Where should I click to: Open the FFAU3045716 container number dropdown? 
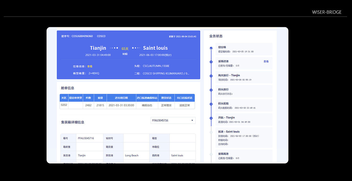click(173, 120)
